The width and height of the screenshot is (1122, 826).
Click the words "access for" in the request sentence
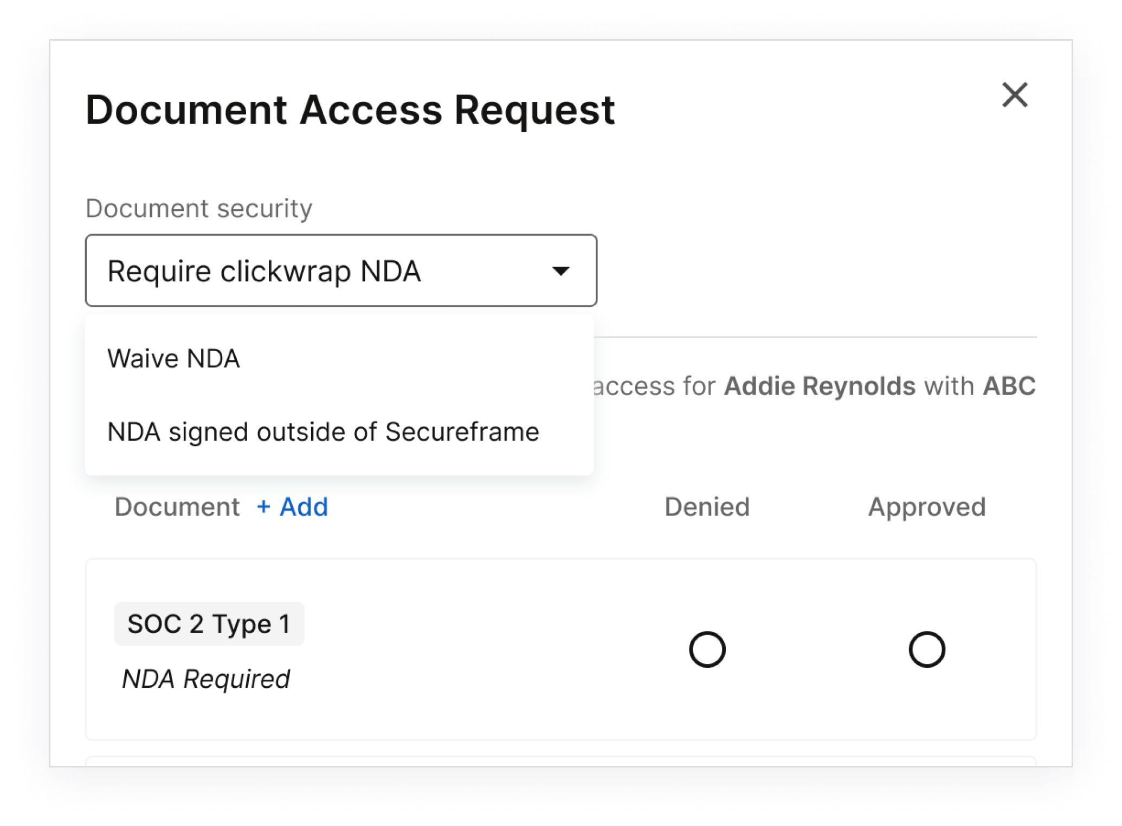654,386
